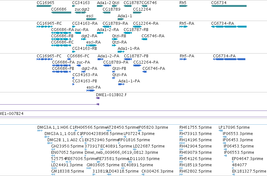Click EST LP17096.5prime
This screenshot has height=176, width=267.
coord(221,131)
